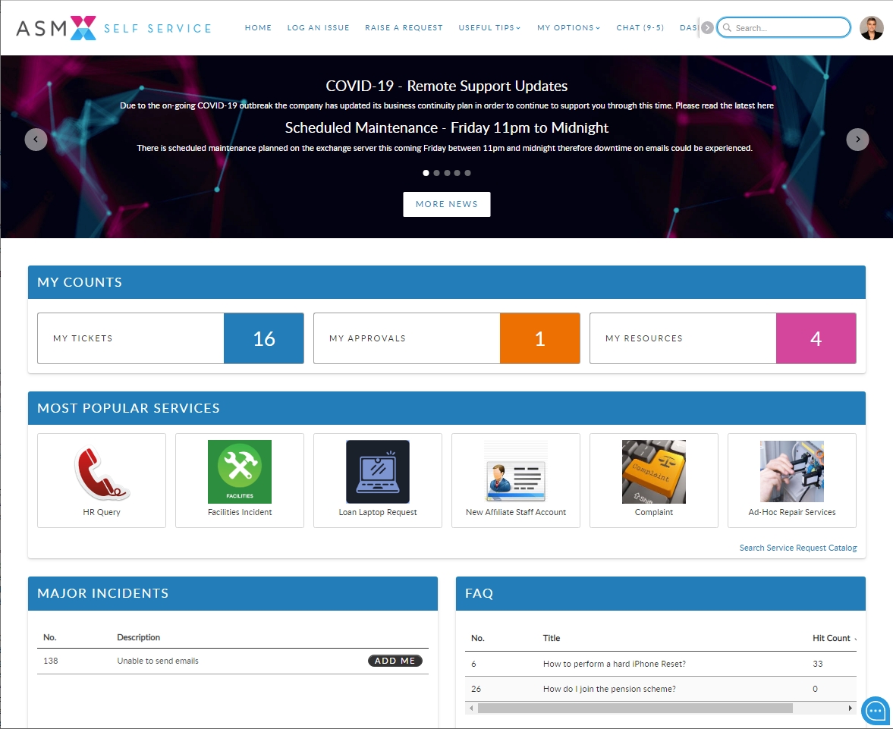Screen dimensions: 893x729
Task: Expand the Useful Tips menu
Action: click(489, 28)
